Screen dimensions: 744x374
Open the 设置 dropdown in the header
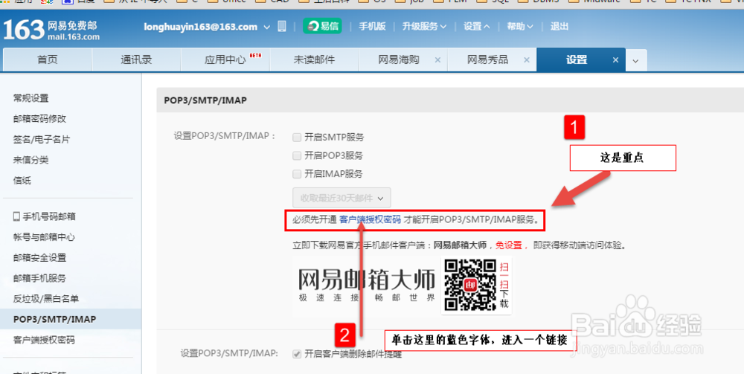tap(476, 27)
